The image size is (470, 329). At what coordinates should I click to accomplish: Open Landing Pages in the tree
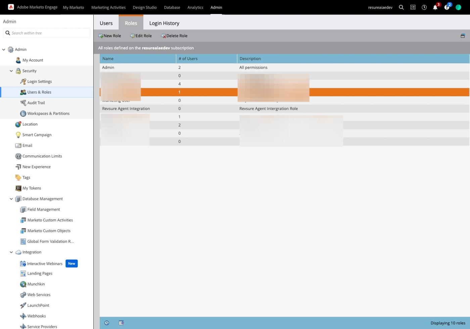pos(40,273)
